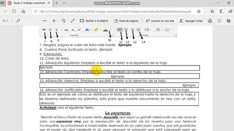Go forward with the arrow button
This screenshot has height=131, width=234.
pyautogui.click(x=5, y=11)
